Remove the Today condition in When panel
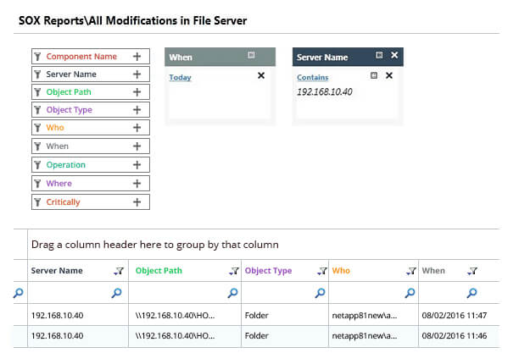Screen dimensions: 519x364 (x=261, y=75)
